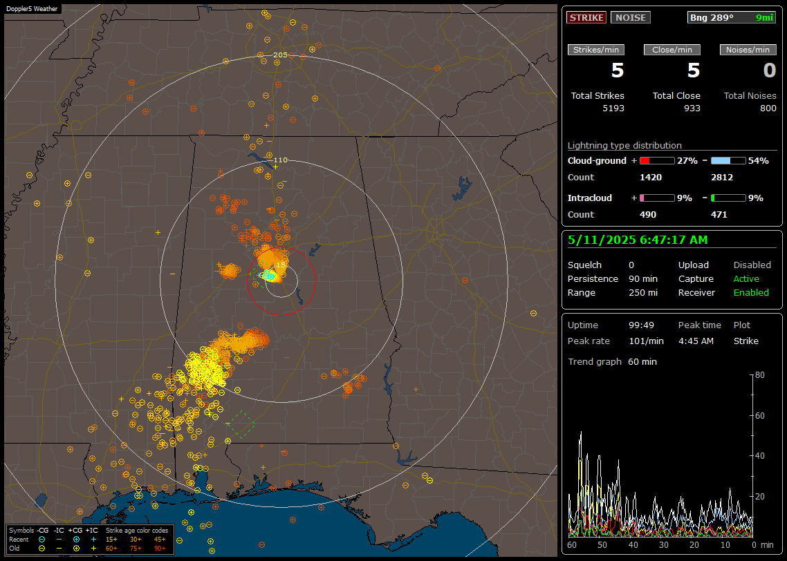Click the intracloud count 490
The width and height of the screenshot is (787, 561).
(648, 215)
